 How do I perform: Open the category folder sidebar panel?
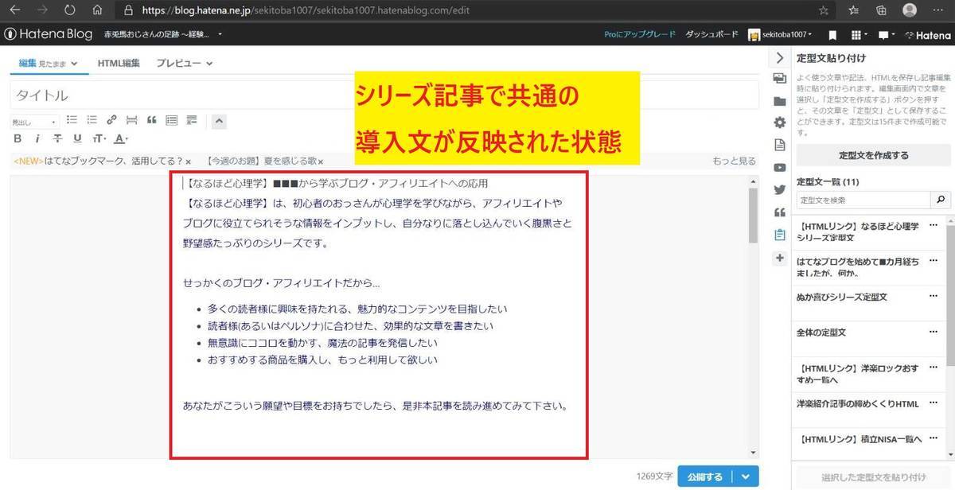[780, 101]
